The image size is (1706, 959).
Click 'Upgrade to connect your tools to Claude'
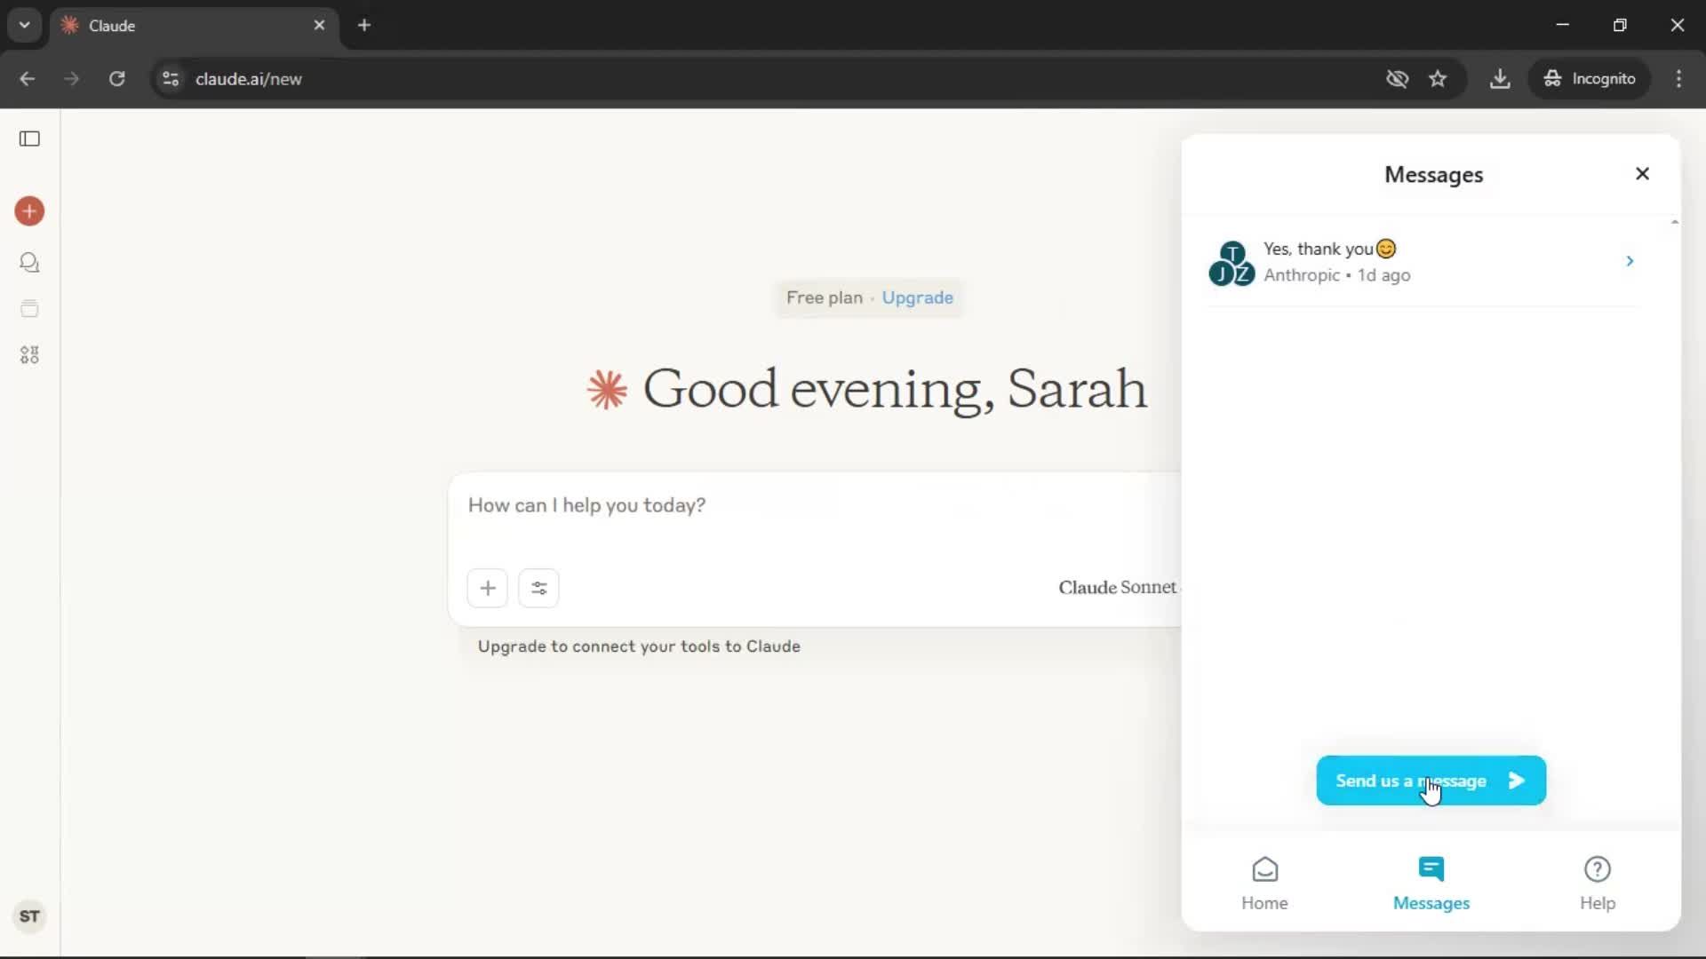point(639,646)
